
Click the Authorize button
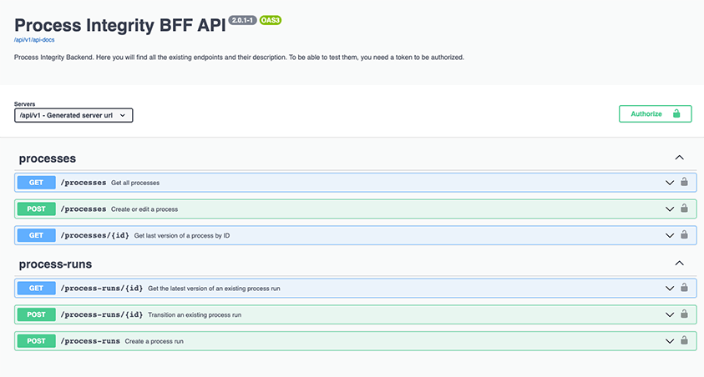(x=655, y=114)
